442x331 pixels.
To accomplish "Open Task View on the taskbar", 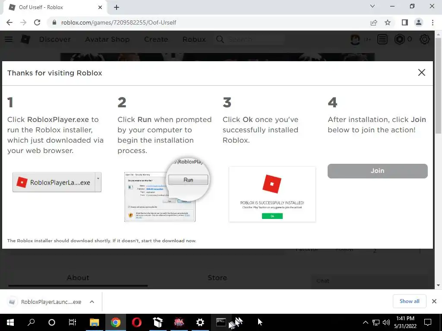I will 73,322.
